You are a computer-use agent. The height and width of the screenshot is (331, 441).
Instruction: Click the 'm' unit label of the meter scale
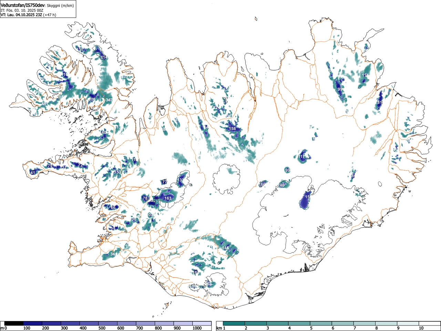2,328
